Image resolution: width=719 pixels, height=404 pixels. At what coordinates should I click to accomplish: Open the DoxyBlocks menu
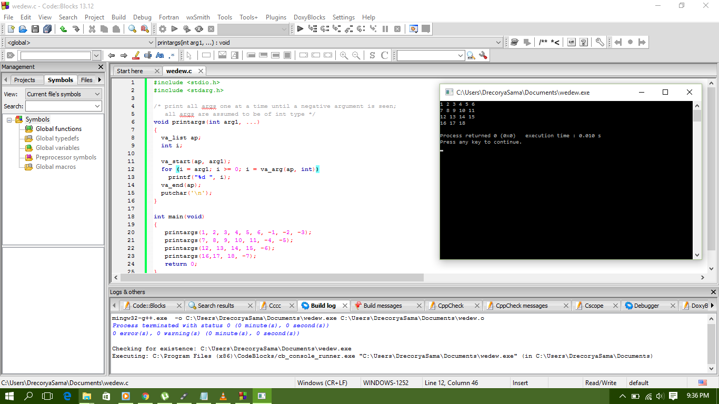308,17
